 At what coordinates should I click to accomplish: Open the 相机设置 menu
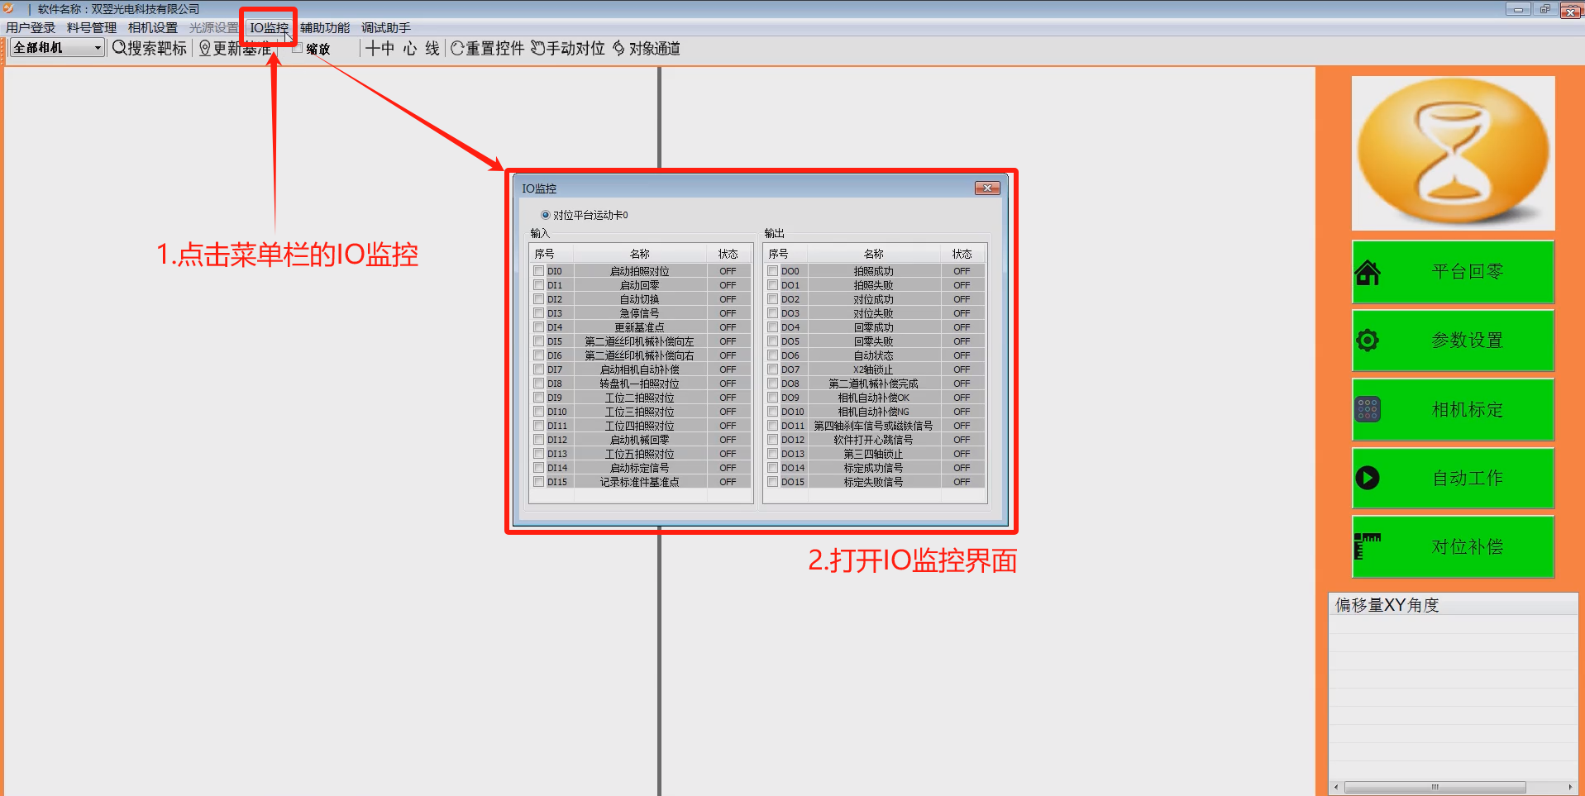coord(152,28)
